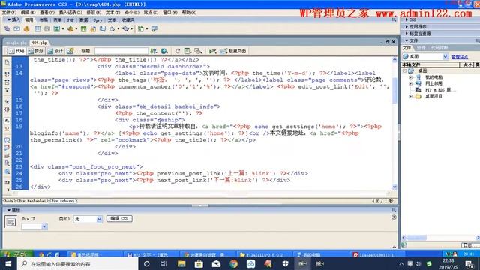Click in the 标题 title input field

point(121,51)
